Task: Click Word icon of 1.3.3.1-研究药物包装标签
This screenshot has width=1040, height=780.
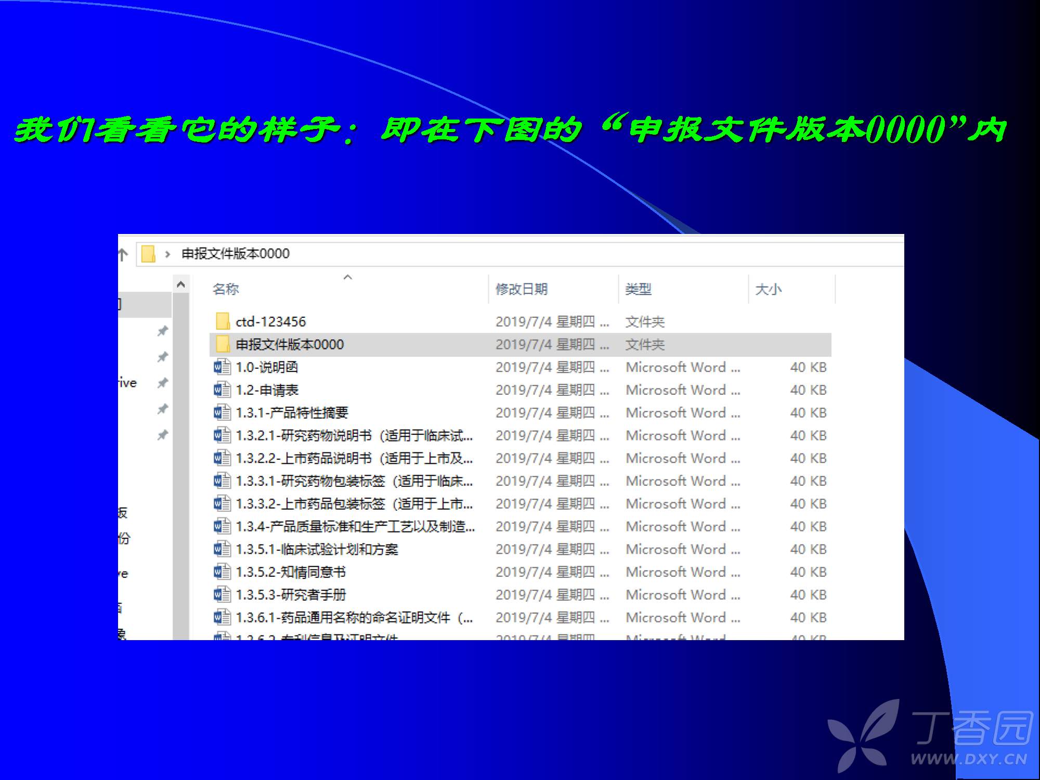Action: pos(222,481)
